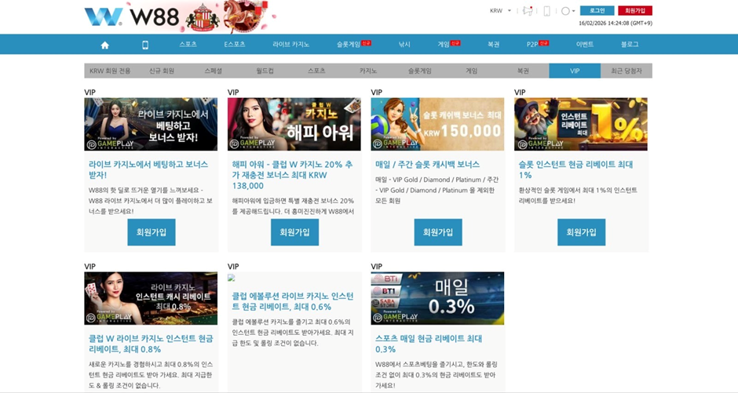
Task: Select 스포츠 tab in gray promo bar
Action: 316,71
